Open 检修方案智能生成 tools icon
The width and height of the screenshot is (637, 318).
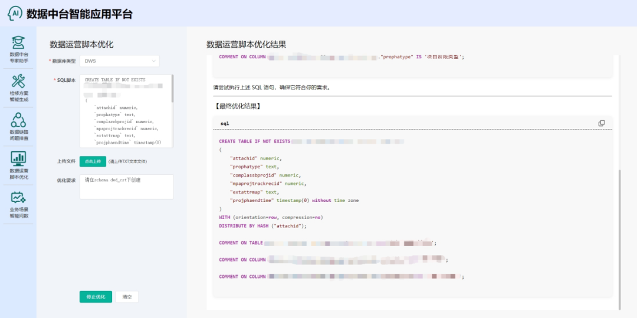18,81
